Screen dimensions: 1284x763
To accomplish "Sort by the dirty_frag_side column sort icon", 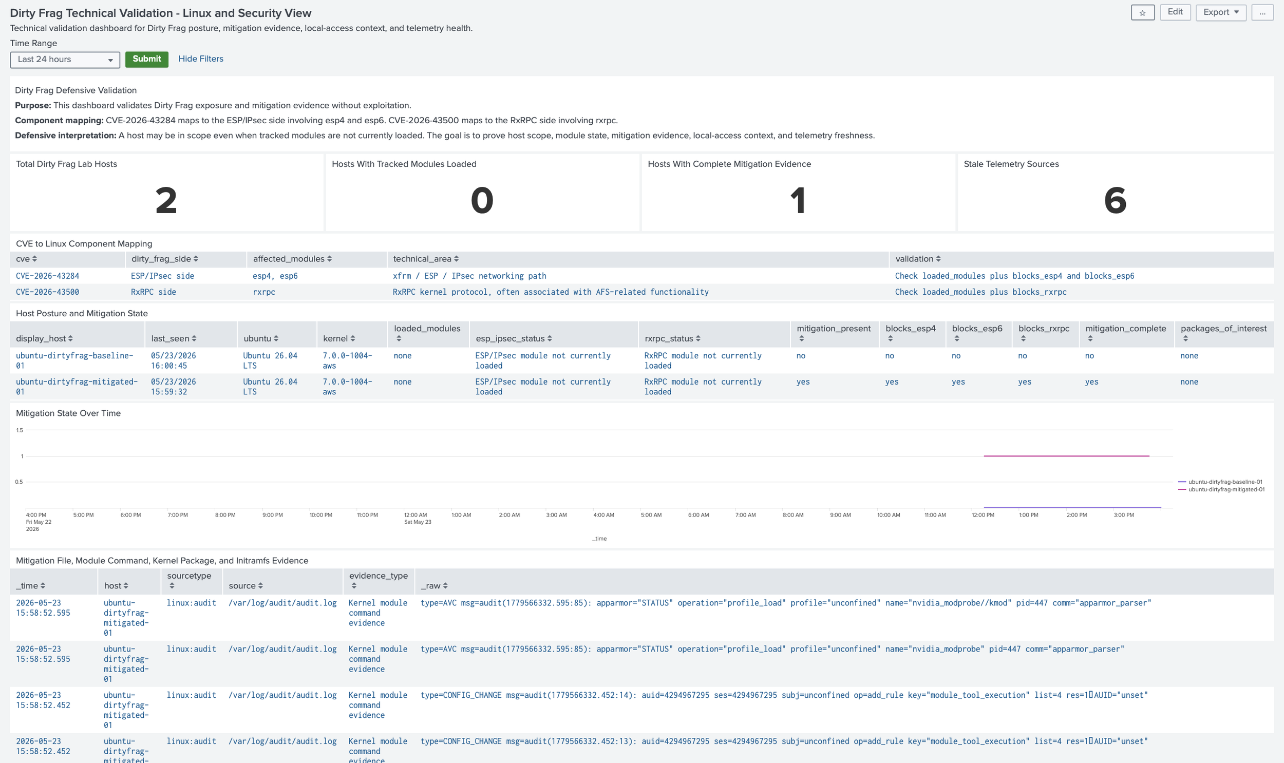I will tap(196, 259).
